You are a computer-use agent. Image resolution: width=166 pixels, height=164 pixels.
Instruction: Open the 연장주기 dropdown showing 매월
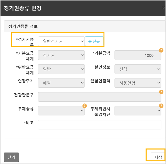point(61,83)
